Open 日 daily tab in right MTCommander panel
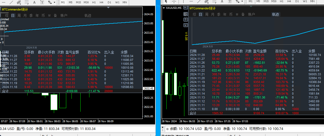Image resolution: width=324 pixels, height=136 pixels. point(200,14)
